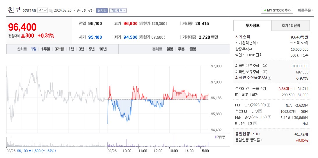Screen dimensions: 318x158
Task: Click the 시가총액 value 9,640억원
Action: (300, 37)
